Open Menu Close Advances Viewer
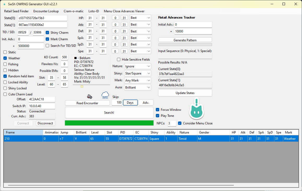The width and height of the screenshot is (302, 191). [124, 11]
